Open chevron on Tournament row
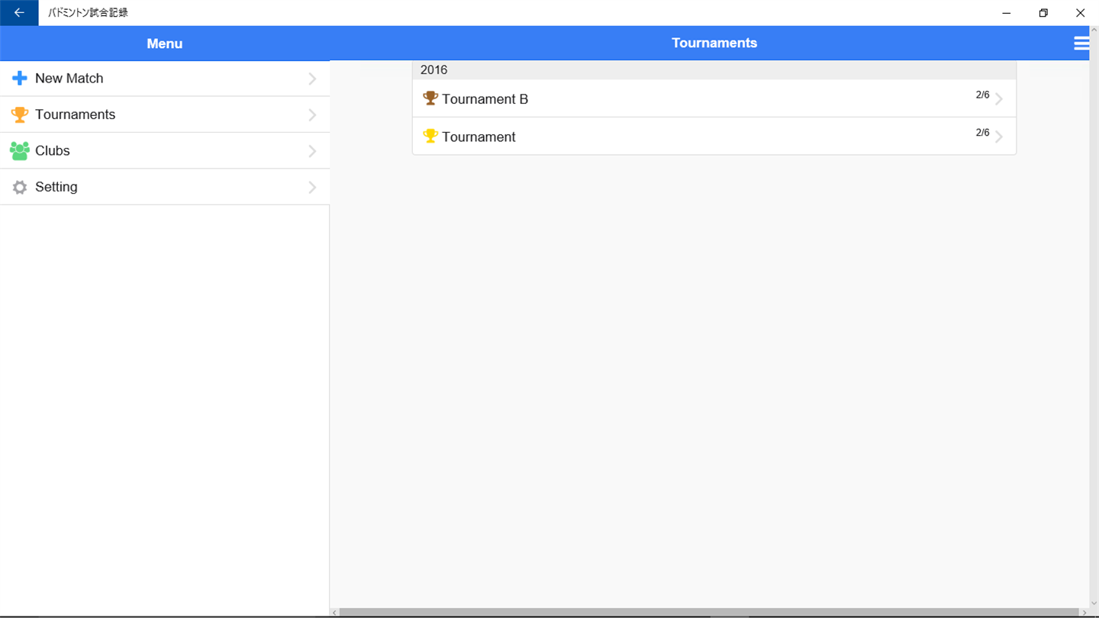Screen dimensions: 1099x618 [x=999, y=137]
